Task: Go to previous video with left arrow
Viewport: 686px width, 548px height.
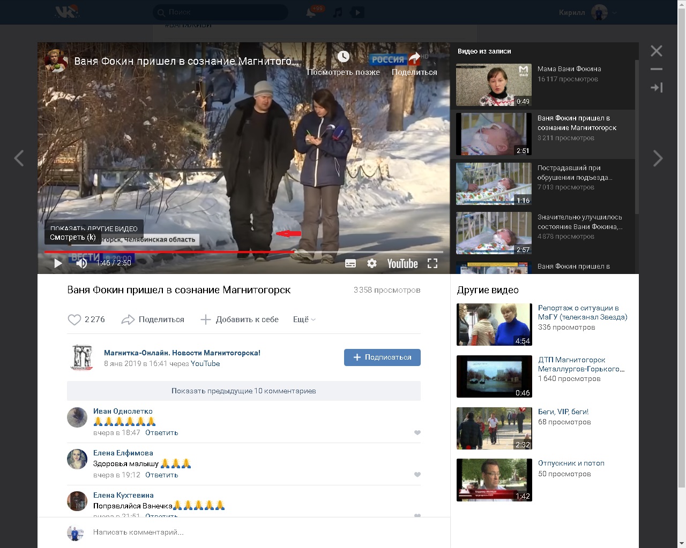Action: 19,158
